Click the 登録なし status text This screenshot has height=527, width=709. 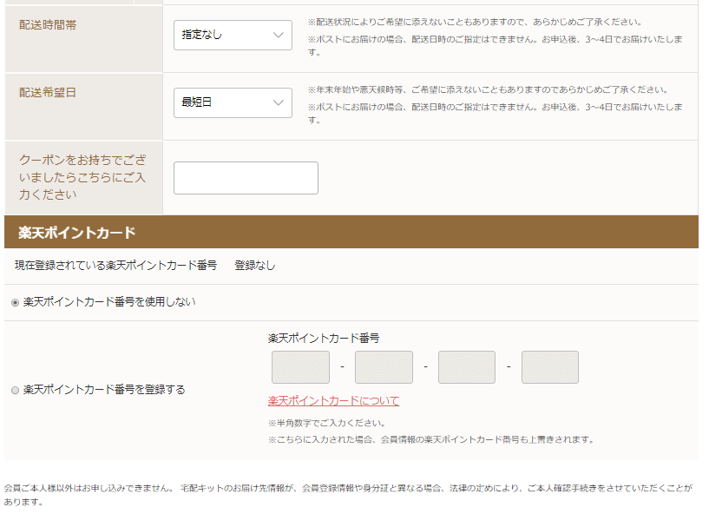(x=255, y=266)
